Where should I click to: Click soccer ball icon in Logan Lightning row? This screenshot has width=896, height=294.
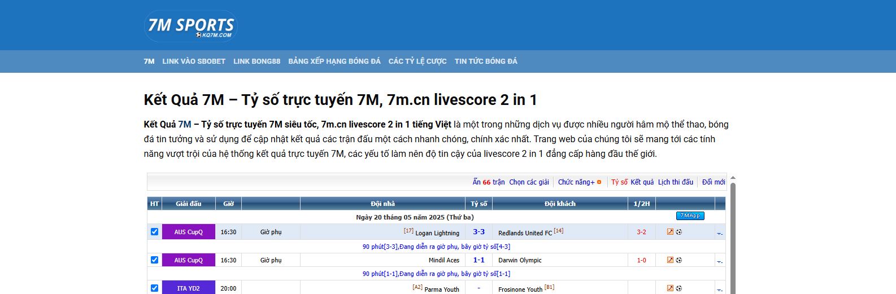coord(678,232)
